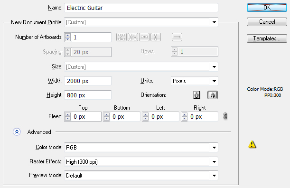Toggle the bleed link chain icon

coord(225,116)
